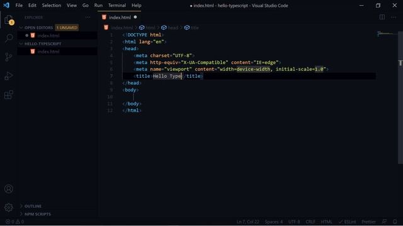Open Run and Debug view

coord(9,76)
